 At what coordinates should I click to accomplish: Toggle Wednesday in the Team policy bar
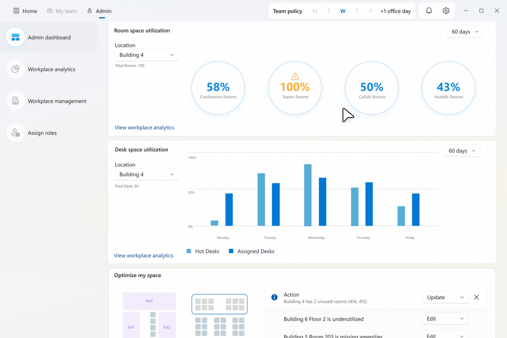coord(342,11)
